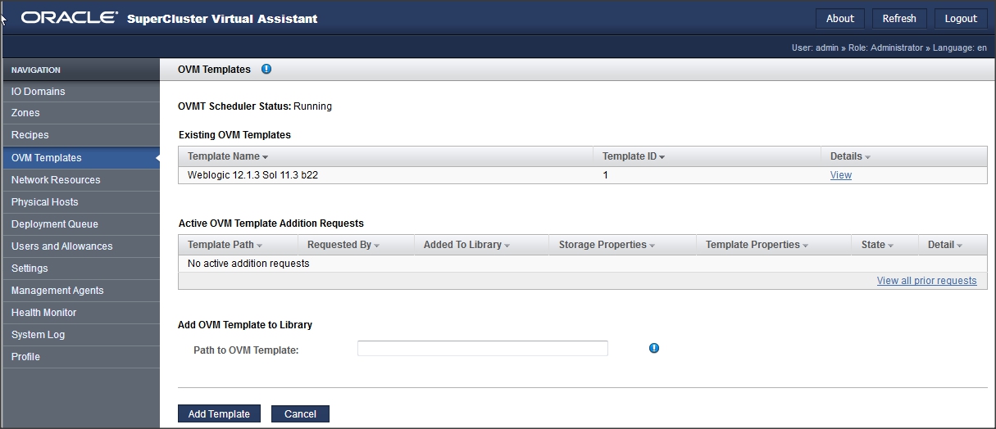Screen dimensions: 996x429
Task: Select OVM Templates navigation item
Action: (80, 158)
